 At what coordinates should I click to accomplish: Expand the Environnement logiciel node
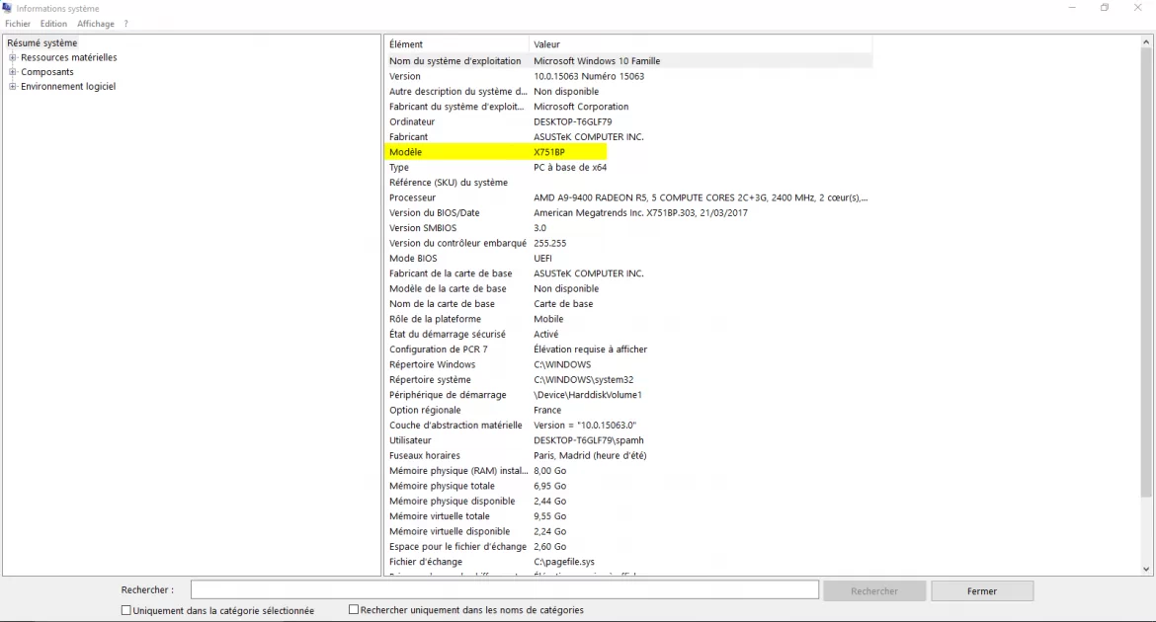[x=11, y=86]
